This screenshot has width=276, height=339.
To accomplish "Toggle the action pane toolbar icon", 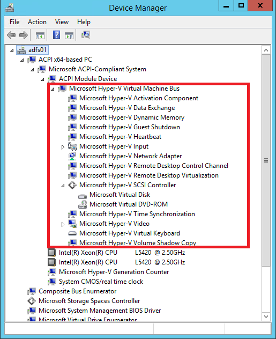I will (x=69, y=35).
